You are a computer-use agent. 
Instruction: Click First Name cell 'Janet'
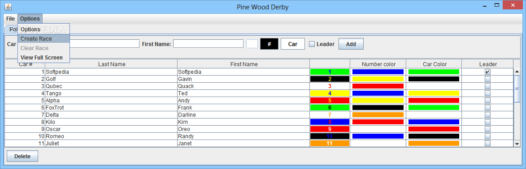click(x=243, y=143)
